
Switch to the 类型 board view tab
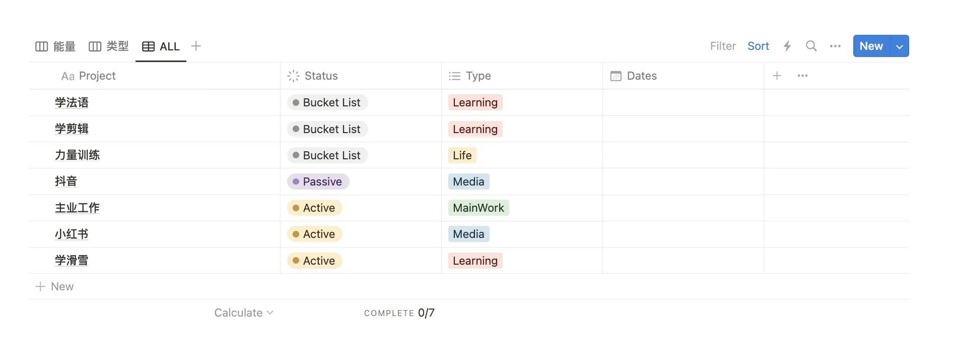109,46
